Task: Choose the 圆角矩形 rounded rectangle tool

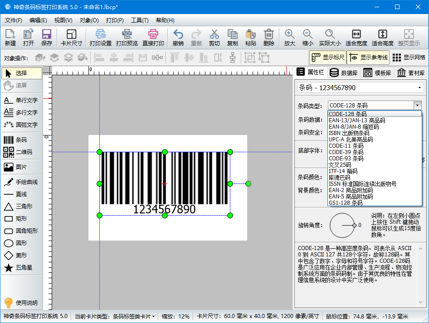Action: (22, 231)
